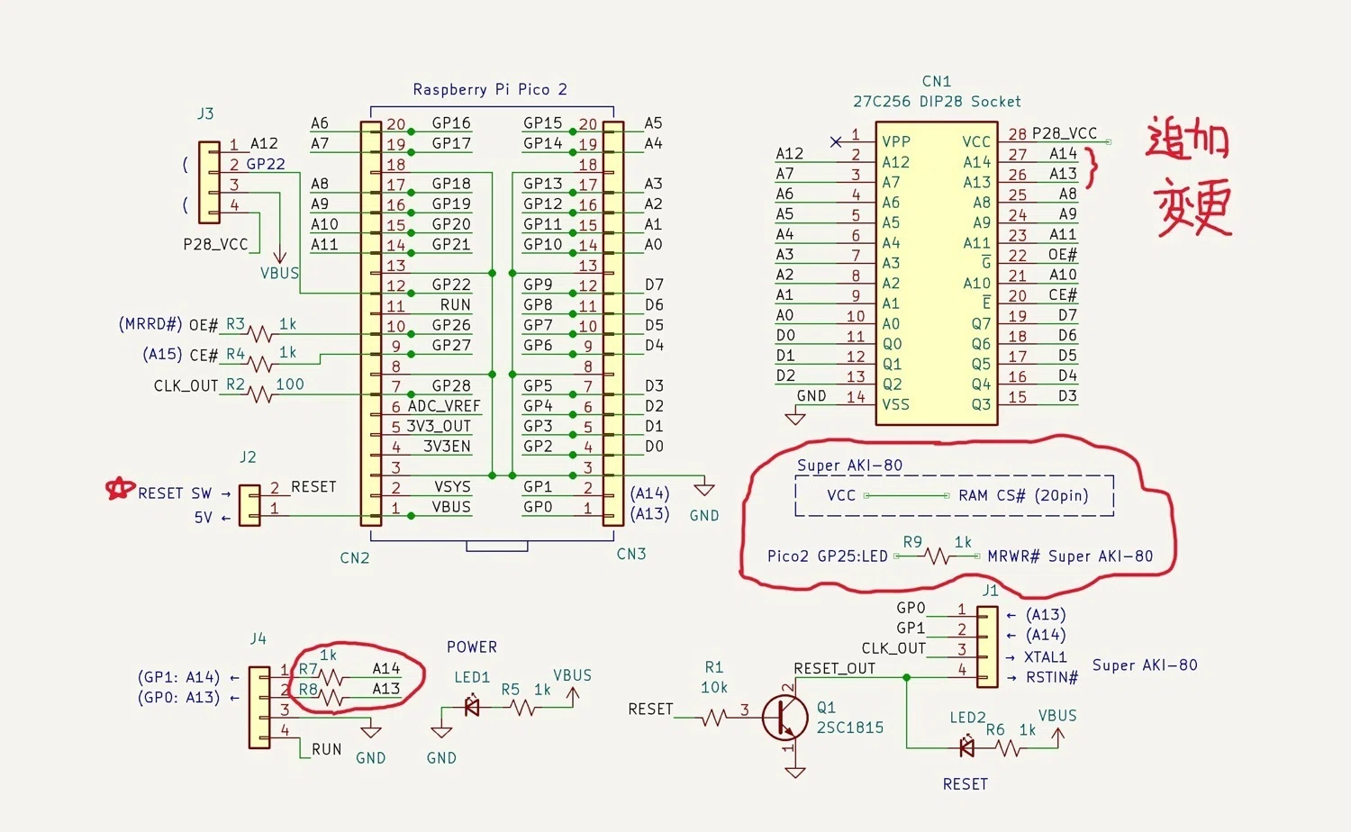Screen dimensions: 1351x832
Task: Select resistor R3 on the OE# line
Action: 260,334
